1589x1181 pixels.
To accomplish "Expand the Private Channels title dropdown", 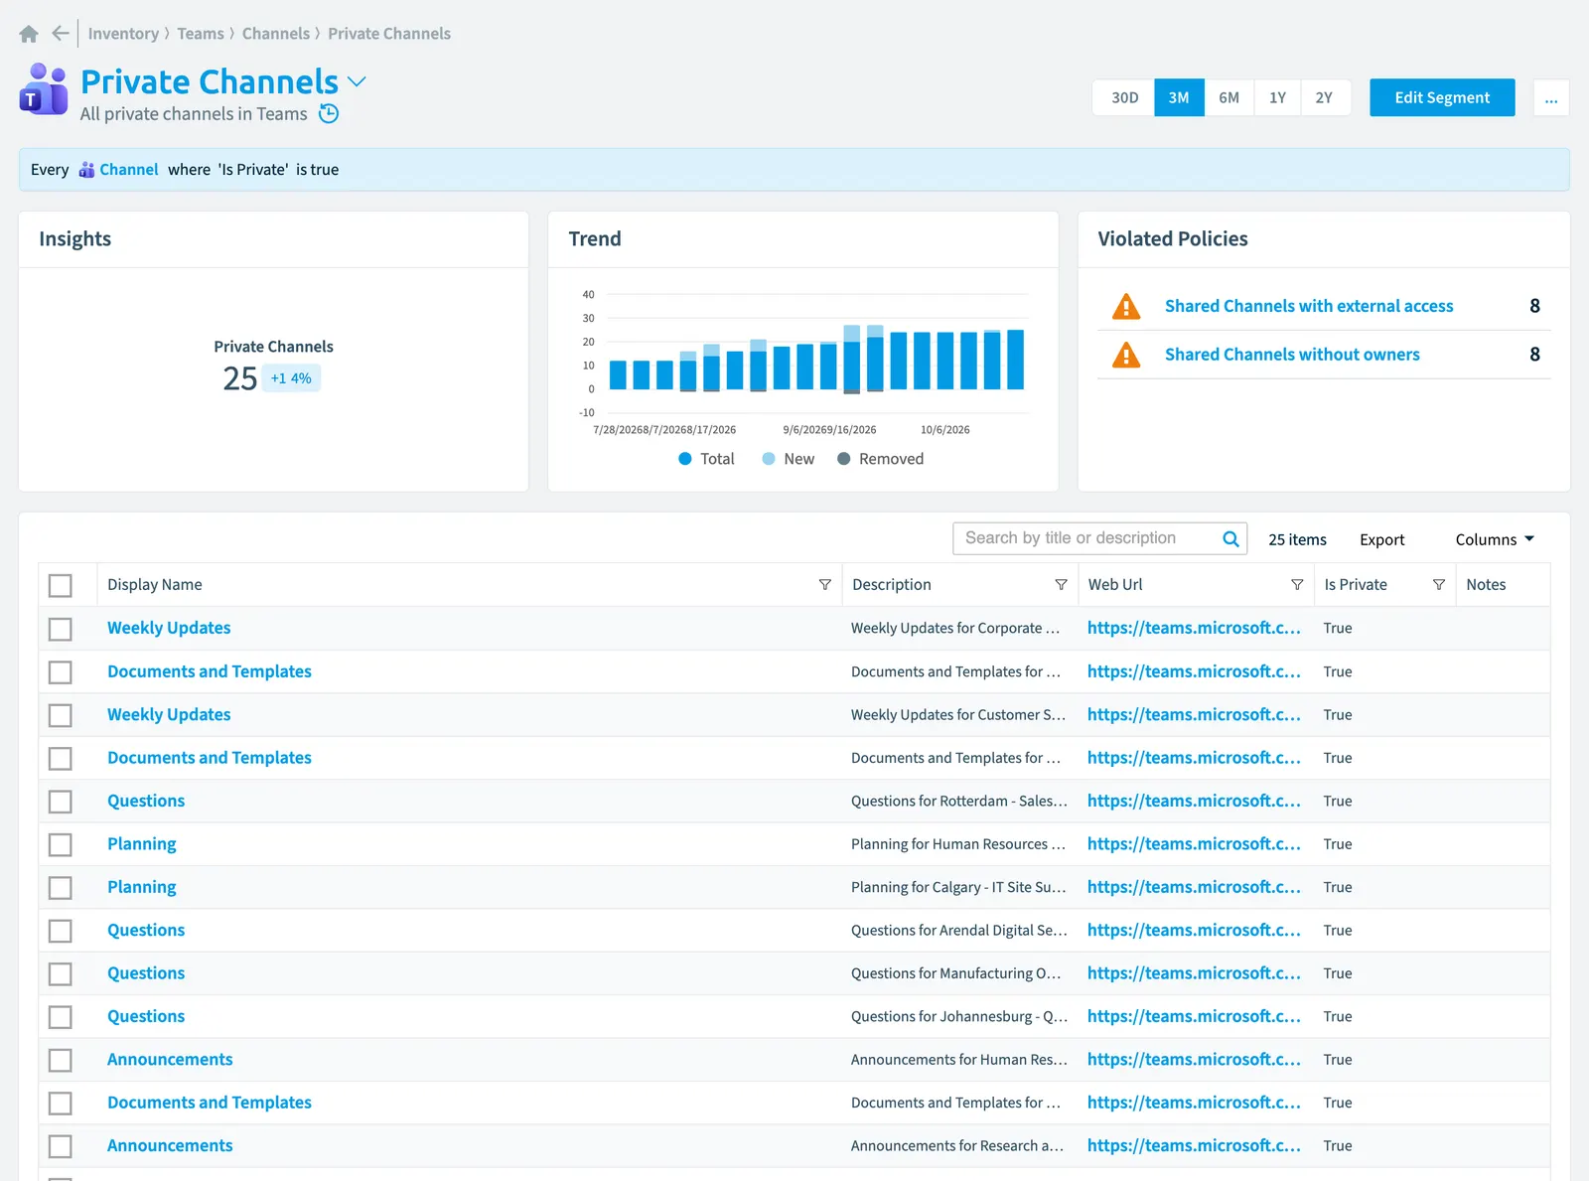I will [358, 81].
